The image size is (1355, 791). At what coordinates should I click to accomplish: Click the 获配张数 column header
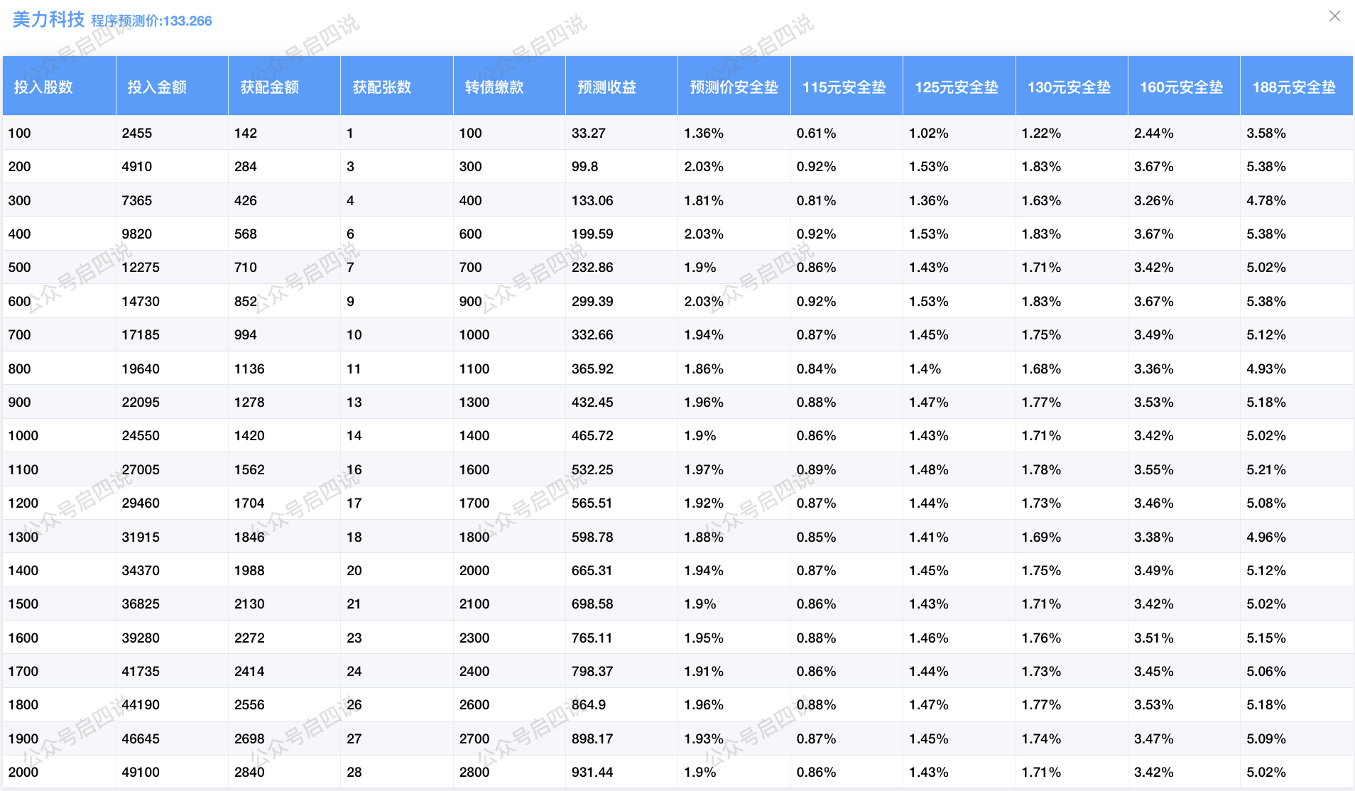[x=382, y=87]
